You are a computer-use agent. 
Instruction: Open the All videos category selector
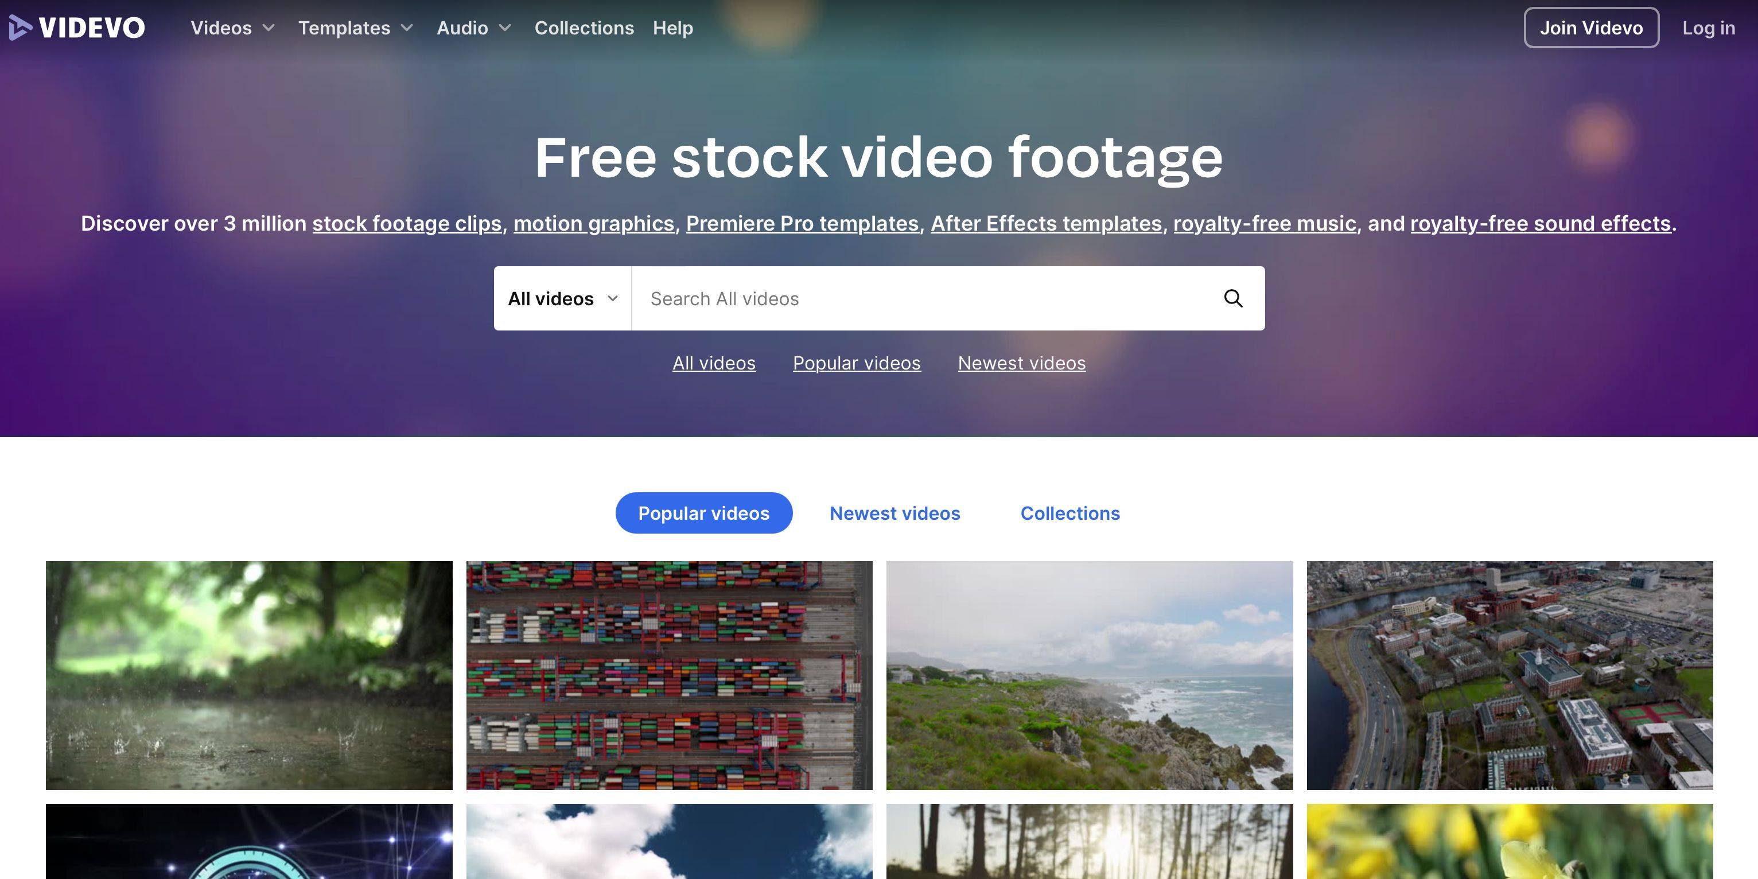point(562,298)
